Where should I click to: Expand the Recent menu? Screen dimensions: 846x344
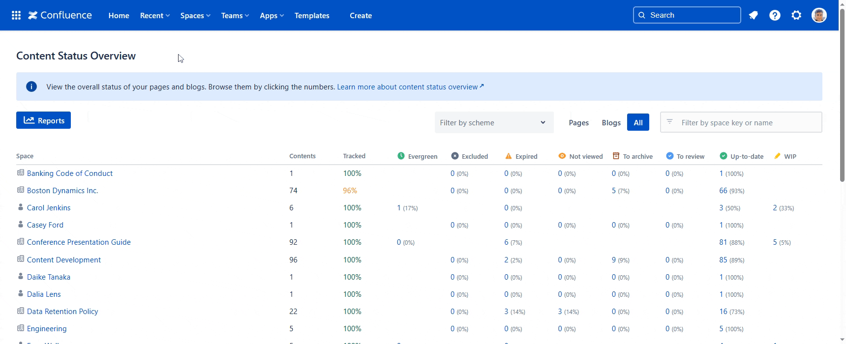point(154,16)
